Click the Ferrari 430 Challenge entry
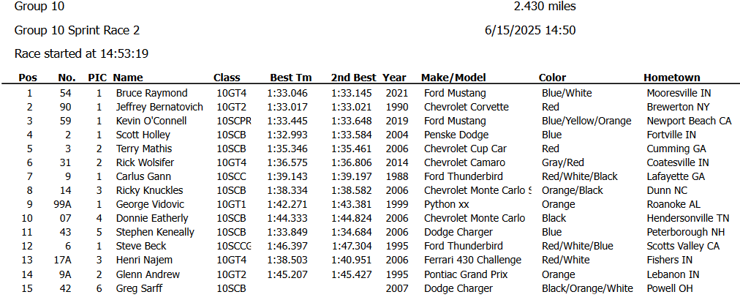The height and width of the screenshot is (300, 740). pyautogui.click(x=473, y=260)
